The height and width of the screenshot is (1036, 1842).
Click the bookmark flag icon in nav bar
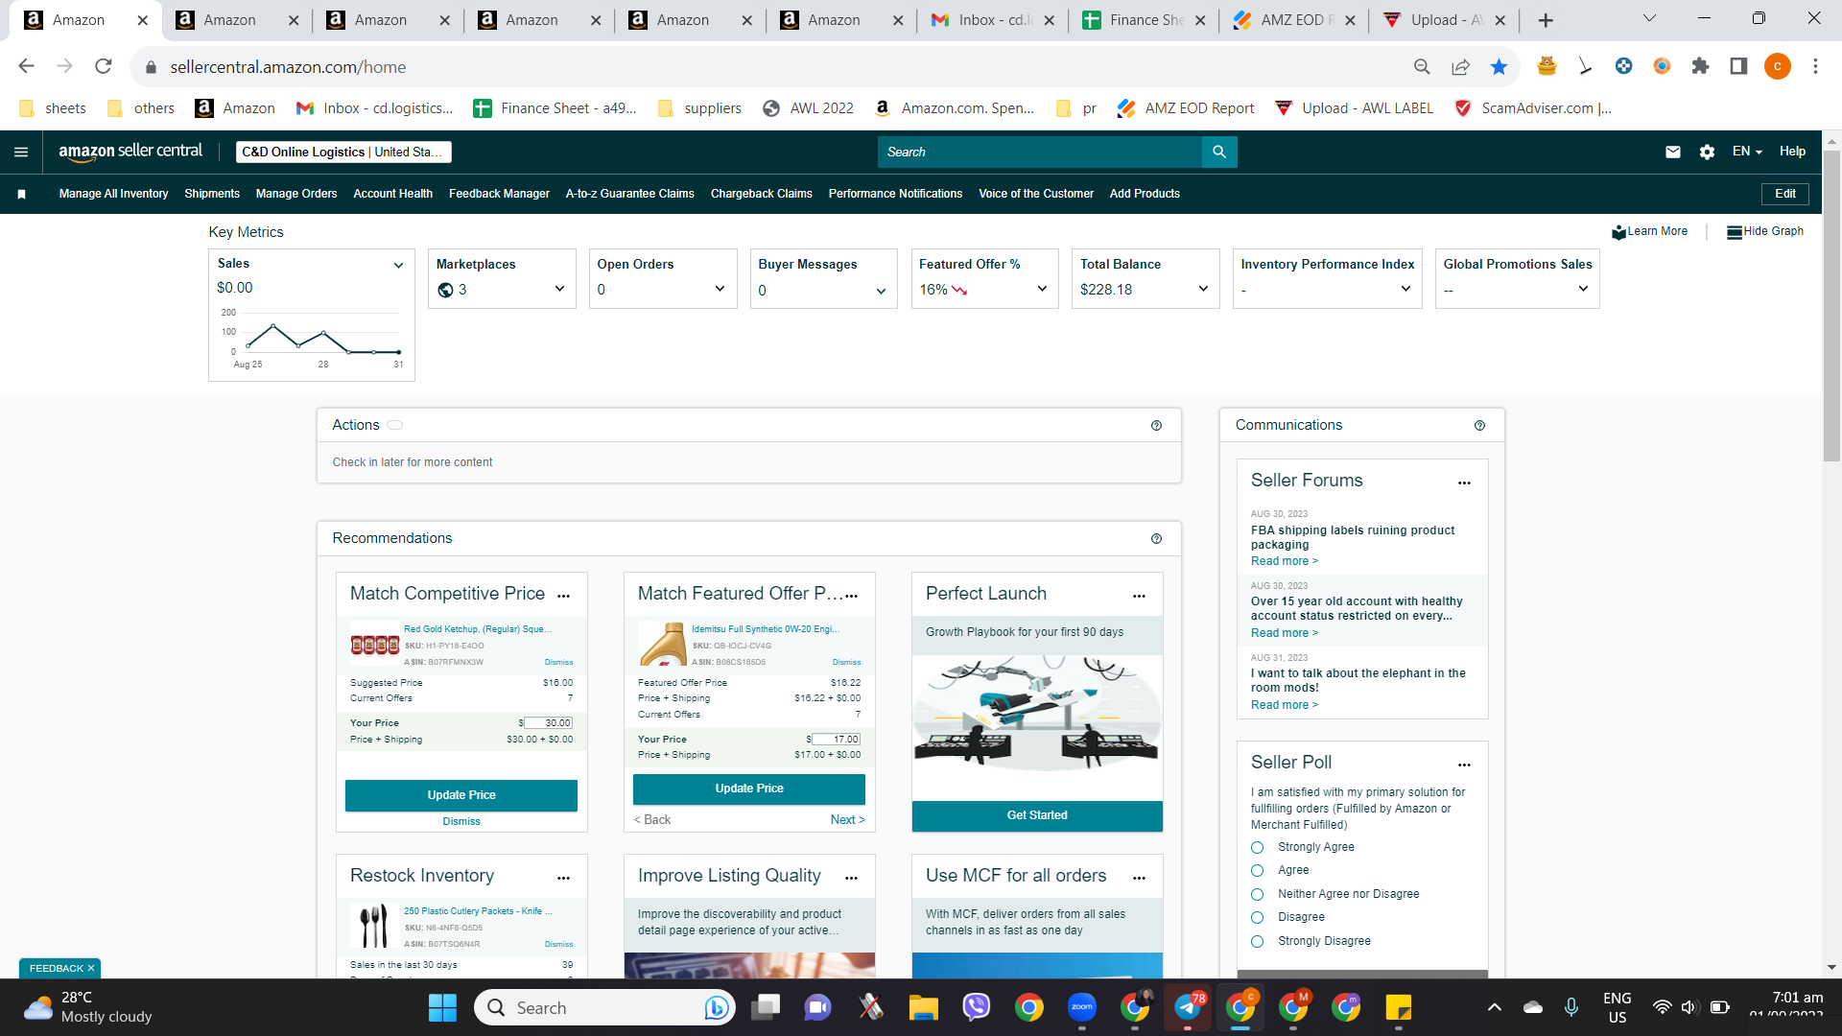(21, 194)
